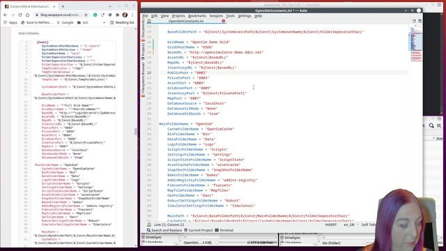Bookmark this page with star icon
Screen dimensions: 446x251
(x=86, y=15)
